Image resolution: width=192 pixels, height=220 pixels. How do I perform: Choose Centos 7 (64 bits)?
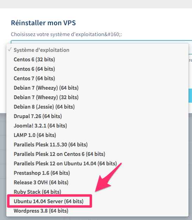tap(97, 78)
